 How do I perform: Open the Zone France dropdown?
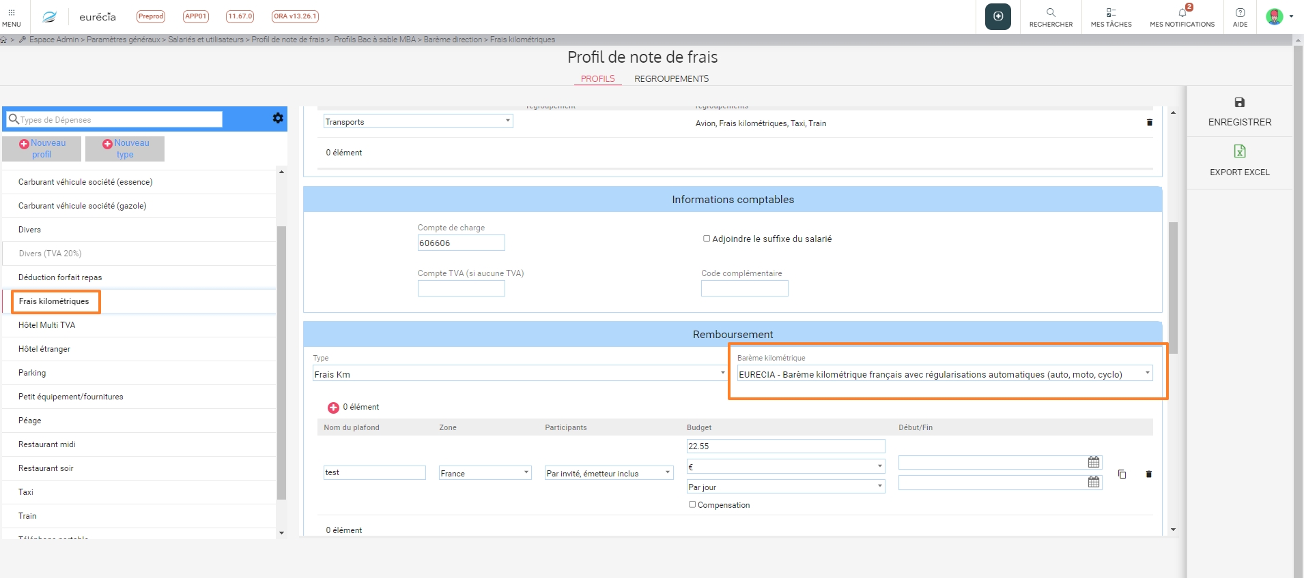(x=485, y=473)
